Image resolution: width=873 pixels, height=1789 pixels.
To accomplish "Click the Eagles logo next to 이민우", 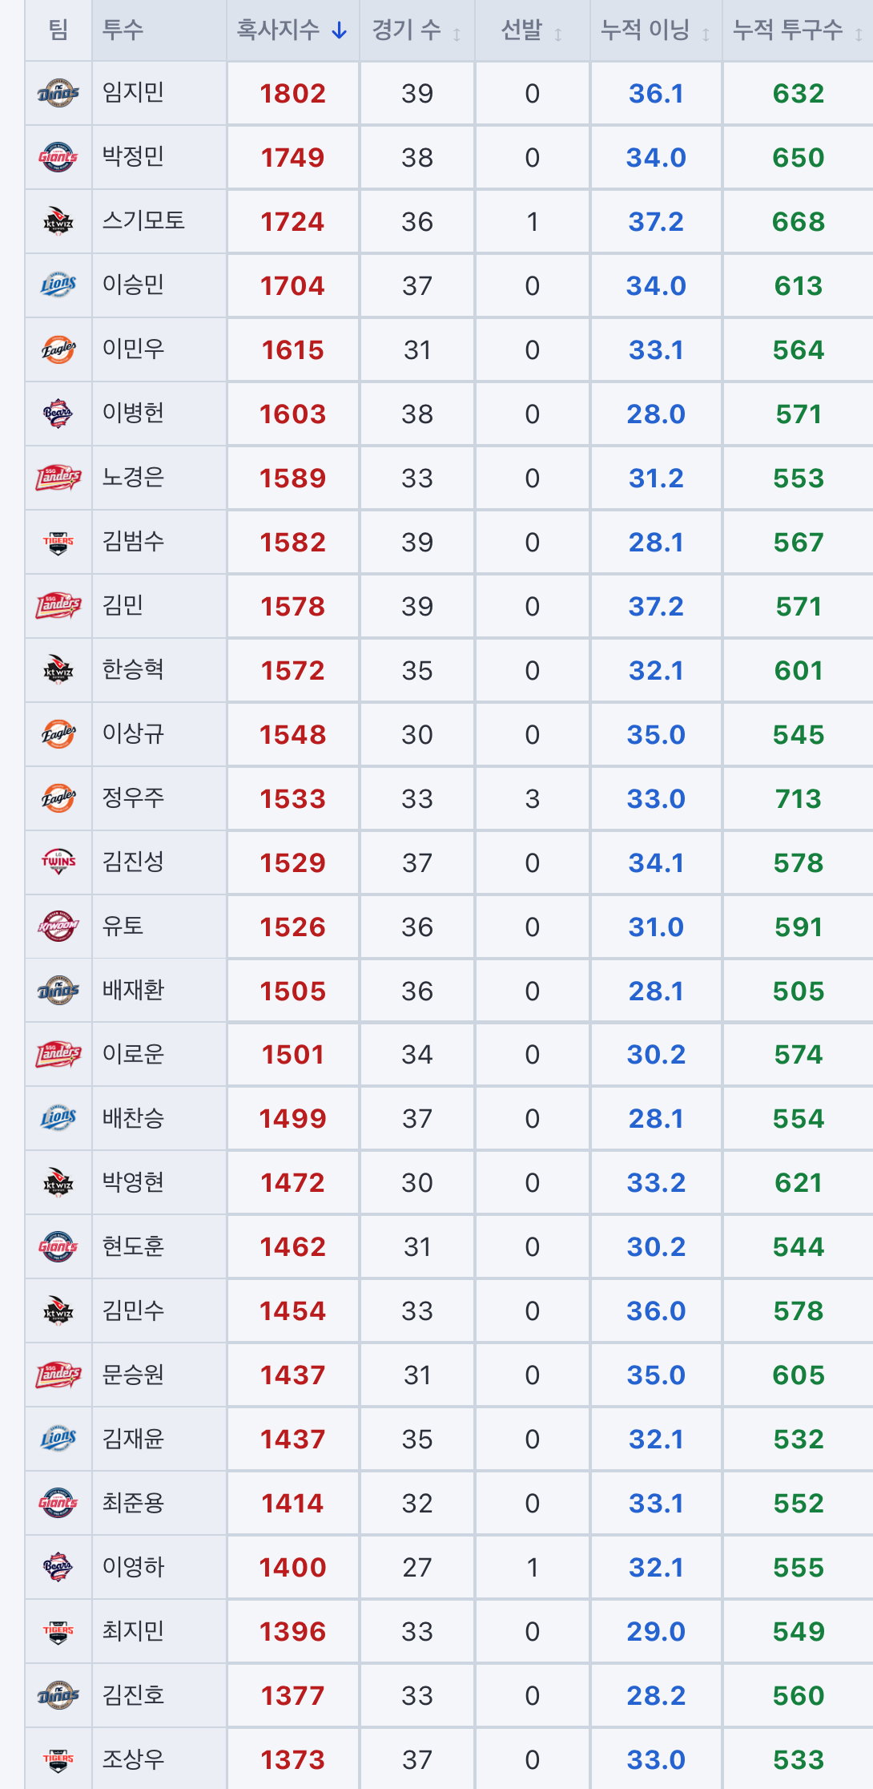I will pyautogui.click(x=58, y=349).
